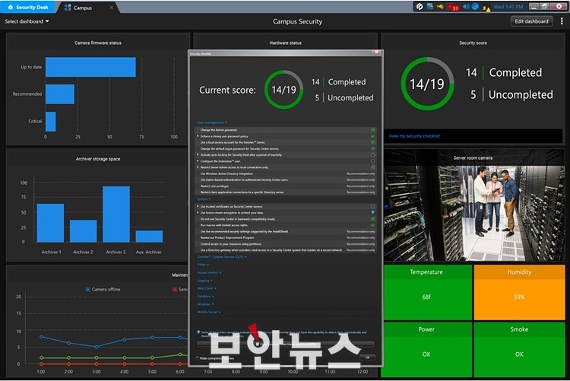The height and width of the screenshot is (381, 570).
Task: Close the Security checklist dialog
Action: click(377, 52)
